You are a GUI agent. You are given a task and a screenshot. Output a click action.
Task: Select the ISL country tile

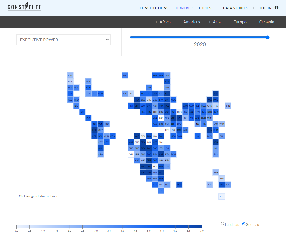click(125, 75)
